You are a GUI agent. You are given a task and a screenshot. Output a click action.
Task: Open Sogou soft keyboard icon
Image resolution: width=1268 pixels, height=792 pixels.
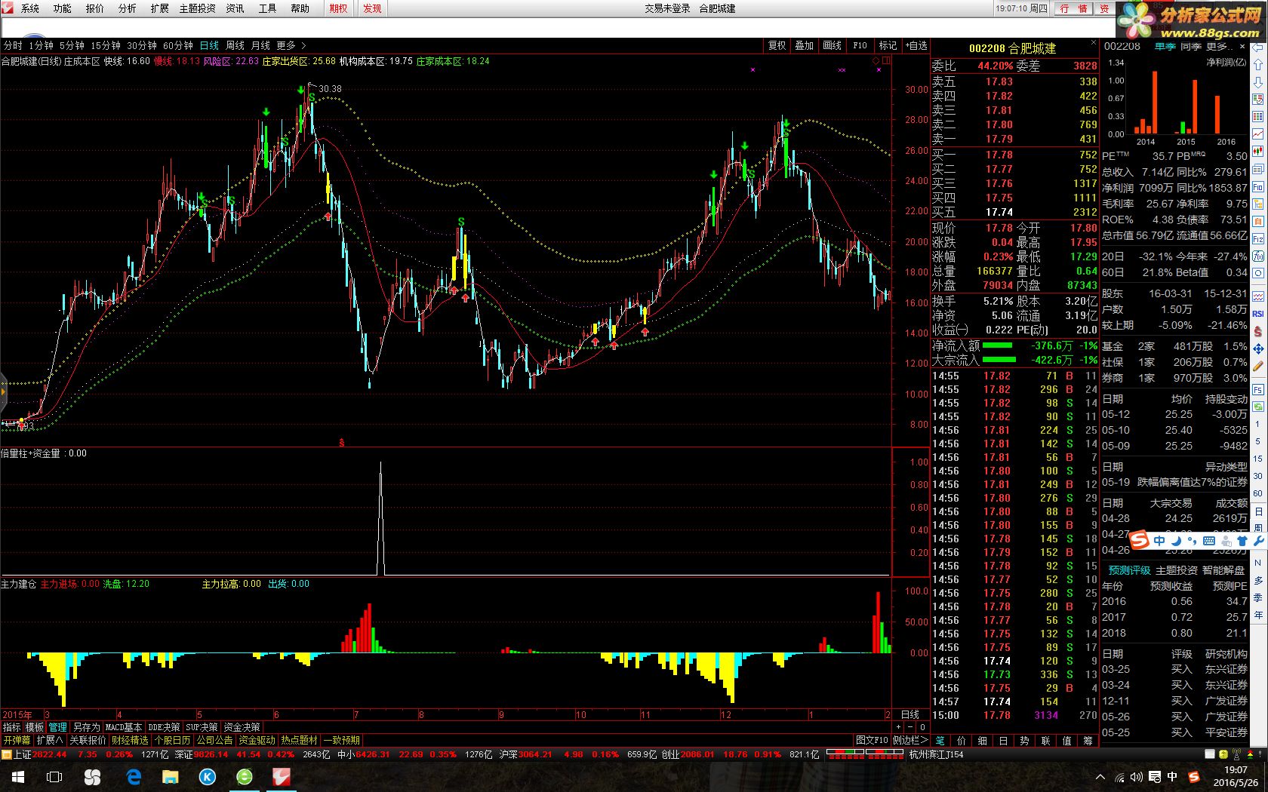click(x=1209, y=541)
